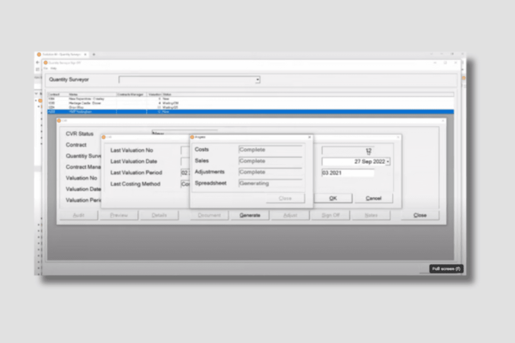The height and width of the screenshot is (343, 515).
Task: Click the orange favicon on the browser tab
Action: (x=39, y=54)
